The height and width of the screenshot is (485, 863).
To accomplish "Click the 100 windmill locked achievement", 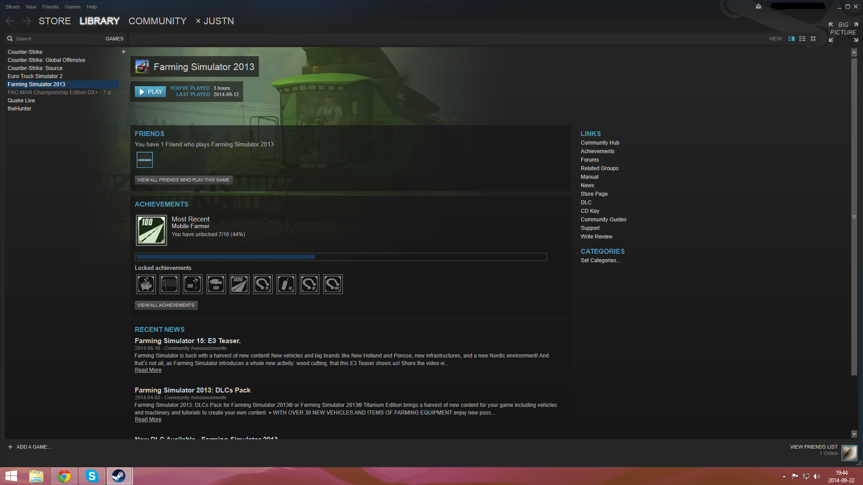I will (193, 284).
